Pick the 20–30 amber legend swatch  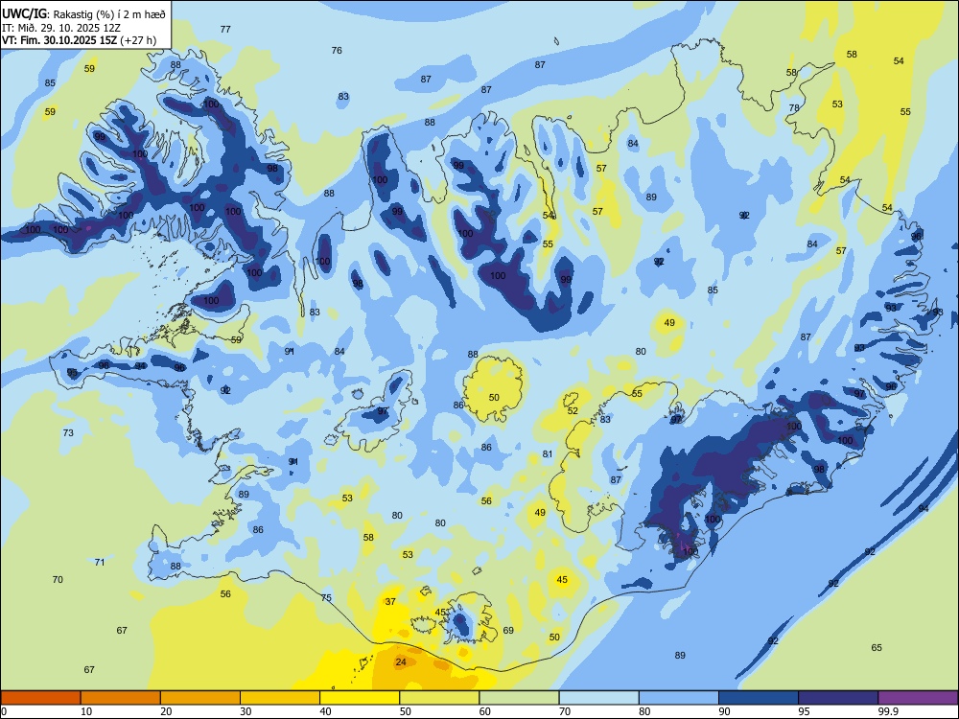click(200, 698)
